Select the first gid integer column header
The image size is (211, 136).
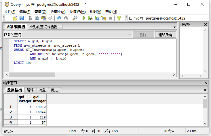[25, 99]
